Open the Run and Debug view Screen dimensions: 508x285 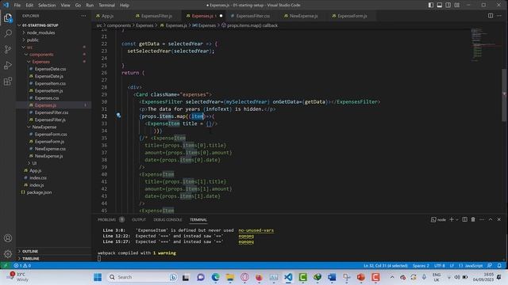point(8,65)
